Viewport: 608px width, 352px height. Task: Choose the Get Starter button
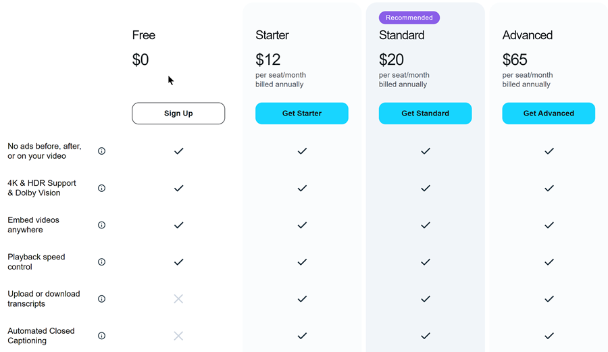click(302, 114)
